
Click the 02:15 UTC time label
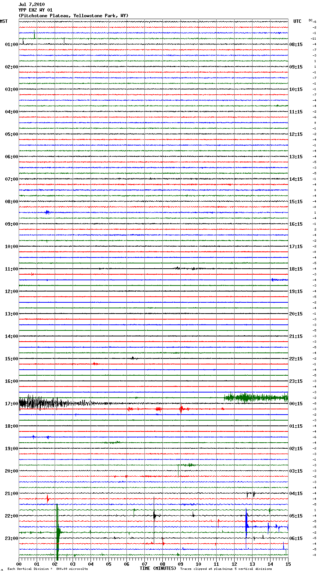pos(296,449)
